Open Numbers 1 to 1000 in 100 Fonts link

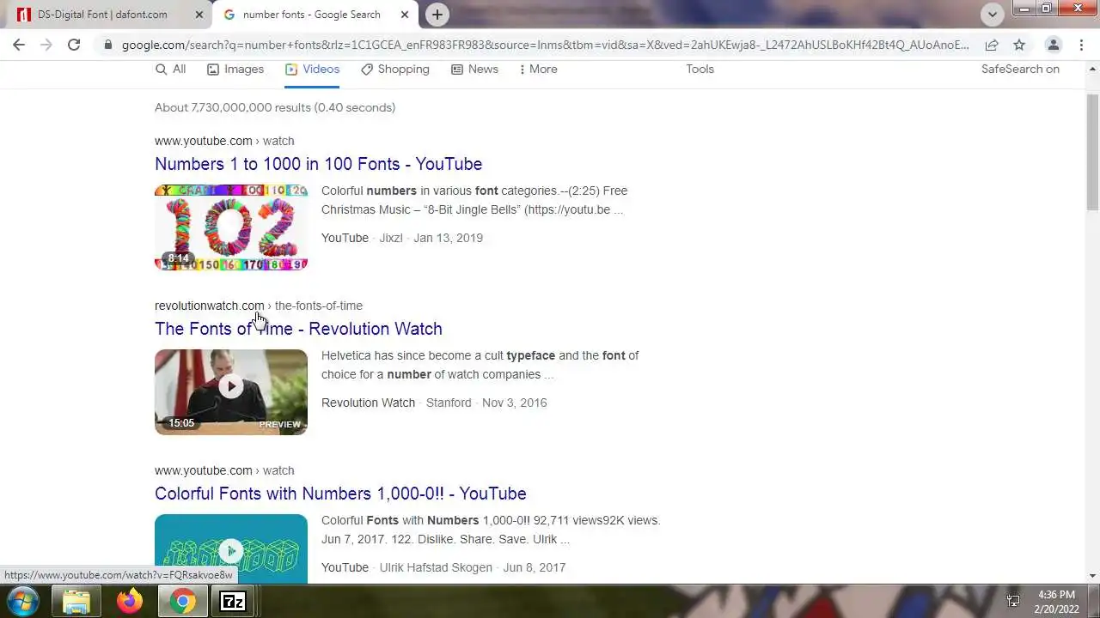click(x=318, y=164)
